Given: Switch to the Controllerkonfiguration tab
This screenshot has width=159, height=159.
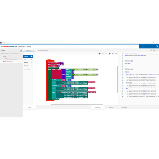Looking at the screenshot, I should (43, 50).
